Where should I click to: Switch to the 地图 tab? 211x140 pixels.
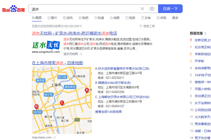coord(114,18)
